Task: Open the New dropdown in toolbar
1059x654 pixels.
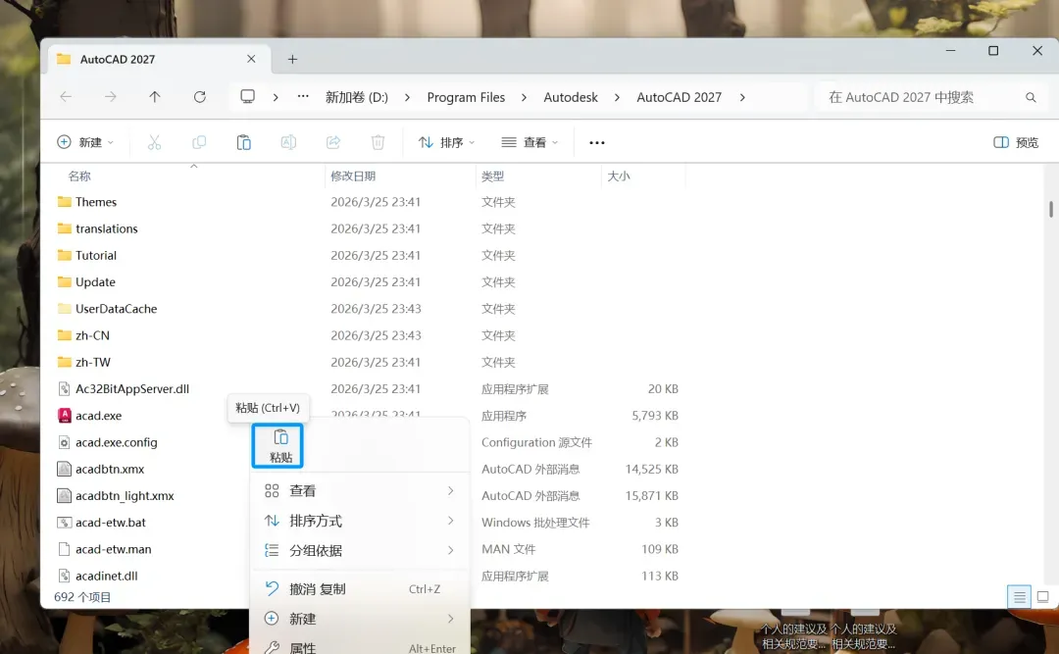Action: tap(85, 142)
